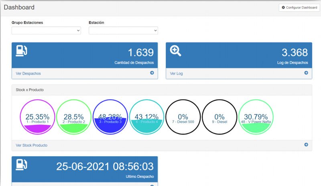The image size is (321, 186).
Task: Click fuel pump icon in Ultimo Despacho card
Action: tap(22, 164)
